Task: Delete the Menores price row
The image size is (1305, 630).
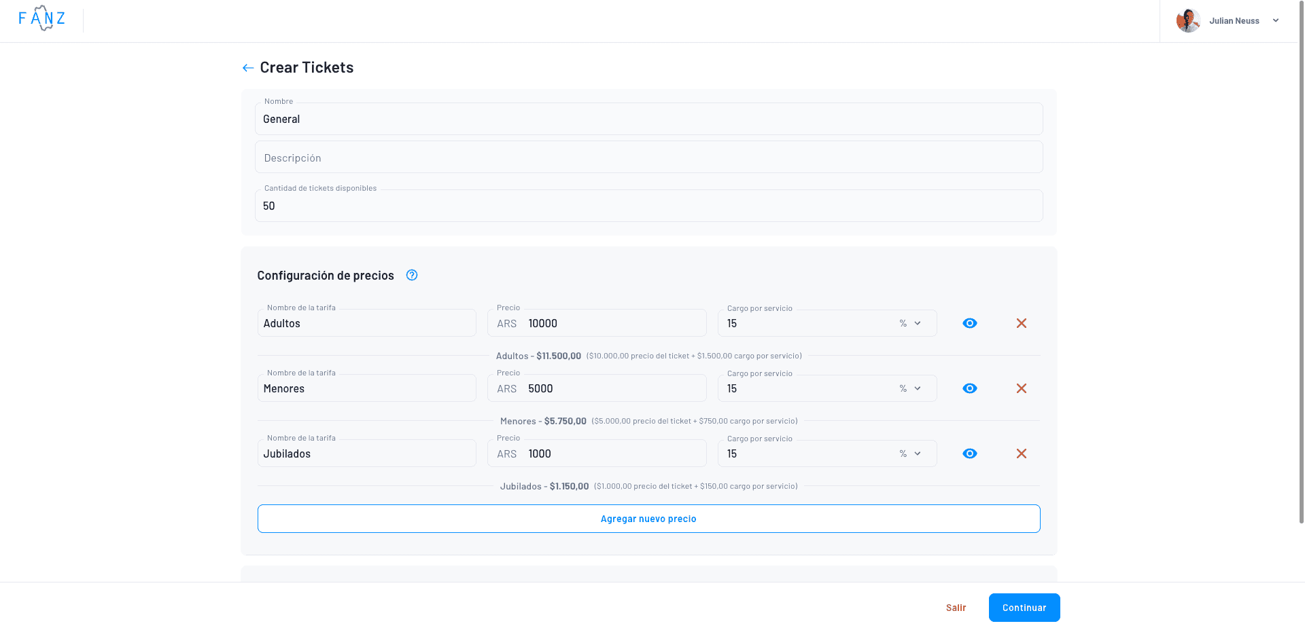Action: click(1022, 388)
